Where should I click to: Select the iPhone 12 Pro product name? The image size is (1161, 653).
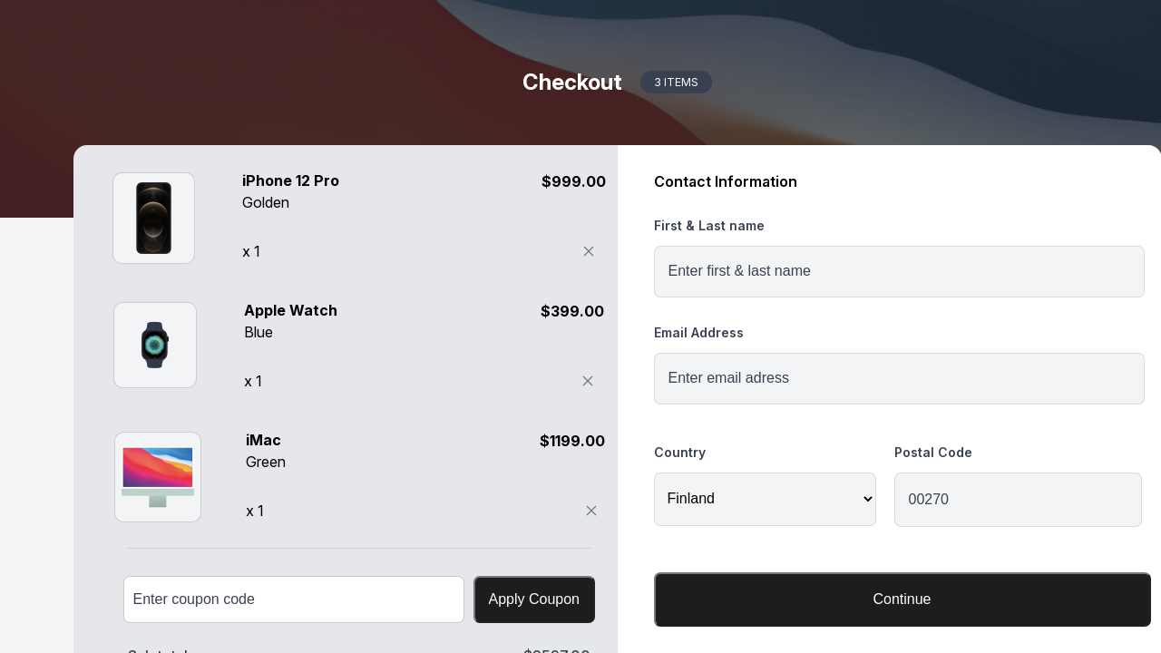[x=290, y=181]
